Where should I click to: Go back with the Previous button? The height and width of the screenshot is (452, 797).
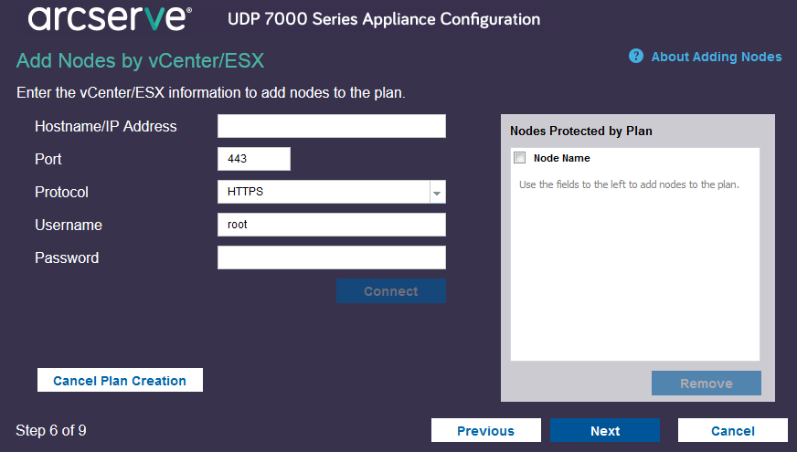(x=485, y=431)
